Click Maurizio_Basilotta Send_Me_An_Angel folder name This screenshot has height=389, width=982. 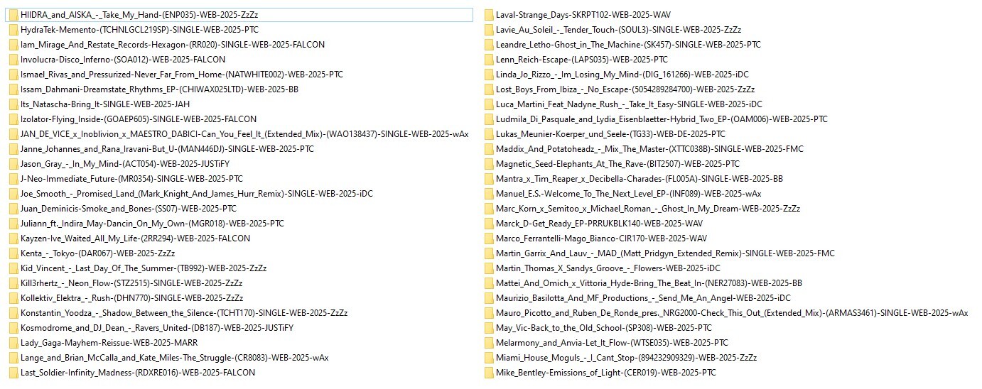(x=643, y=298)
